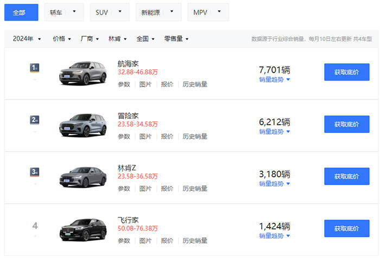Open the 林肯Z model title link
Image resolution: width=380 pixels, height=258 pixels.
[x=126, y=168]
